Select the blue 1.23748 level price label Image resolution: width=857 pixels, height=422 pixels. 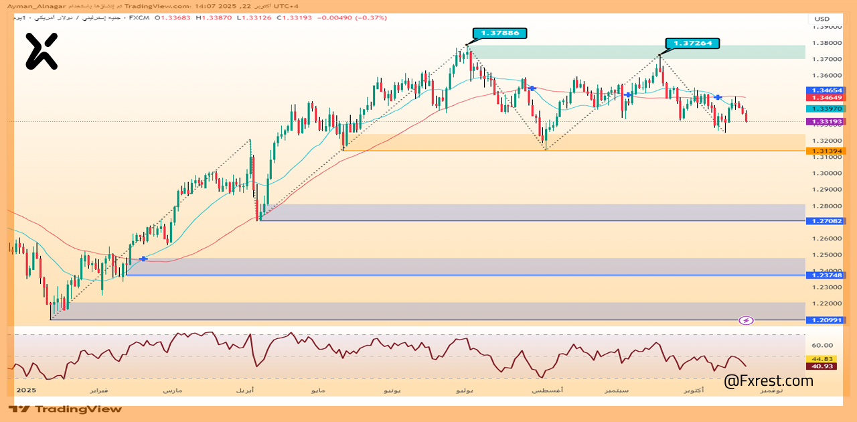(x=827, y=275)
